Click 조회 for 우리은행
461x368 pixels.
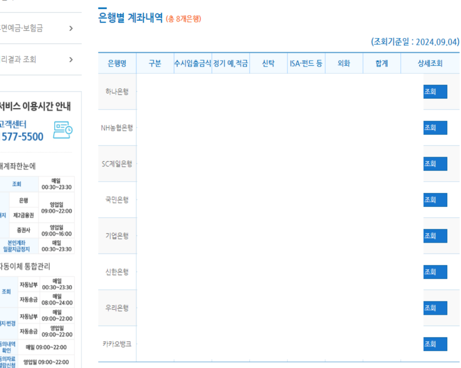[434, 307]
